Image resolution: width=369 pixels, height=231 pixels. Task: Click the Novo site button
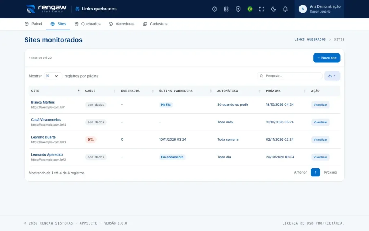pyautogui.click(x=326, y=58)
